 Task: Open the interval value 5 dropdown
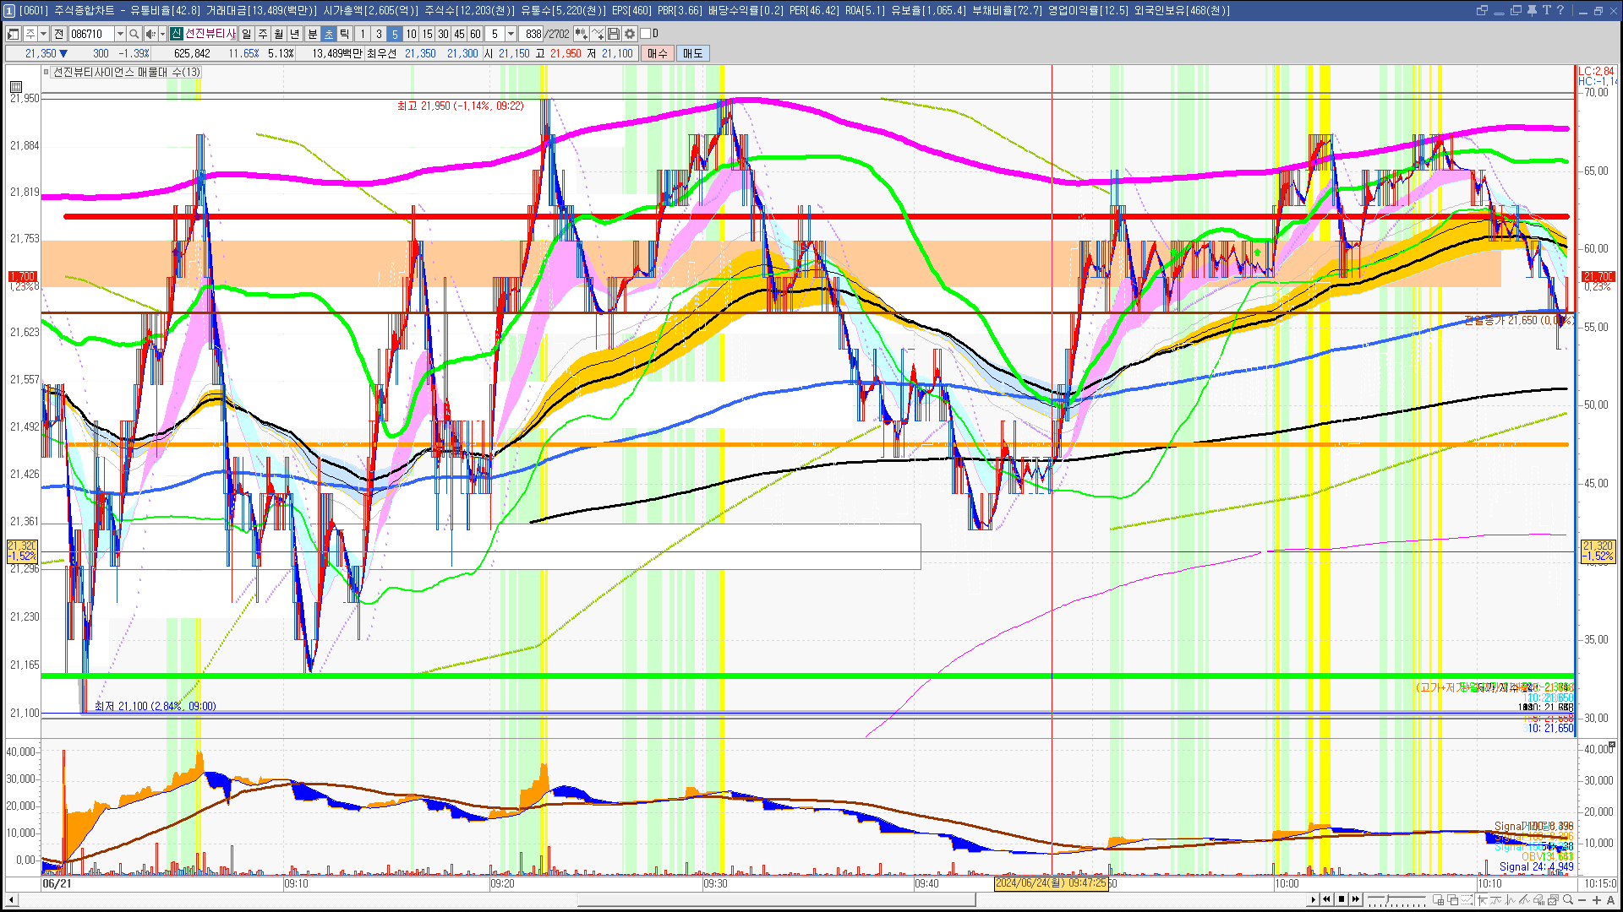pos(511,34)
